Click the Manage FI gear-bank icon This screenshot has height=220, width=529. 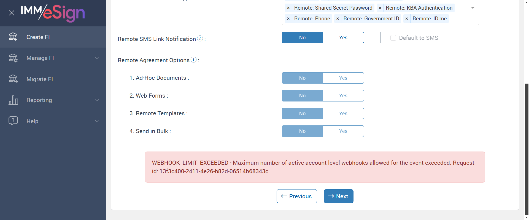(x=13, y=58)
